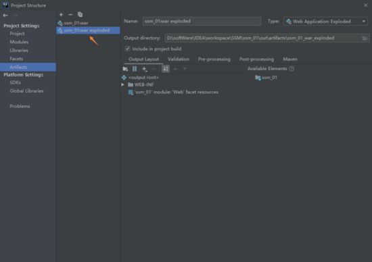Open the Pre-processing tab
The image size is (372, 262).
214,59
